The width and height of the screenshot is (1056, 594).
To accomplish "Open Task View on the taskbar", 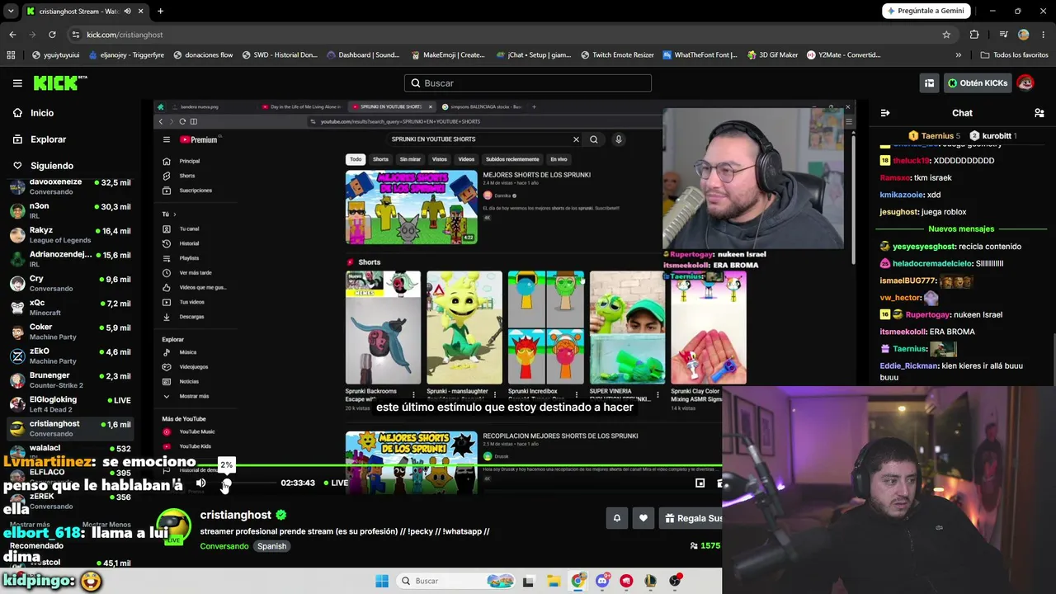I will pos(528,581).
